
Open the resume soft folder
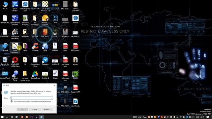[x=35, y=5]
